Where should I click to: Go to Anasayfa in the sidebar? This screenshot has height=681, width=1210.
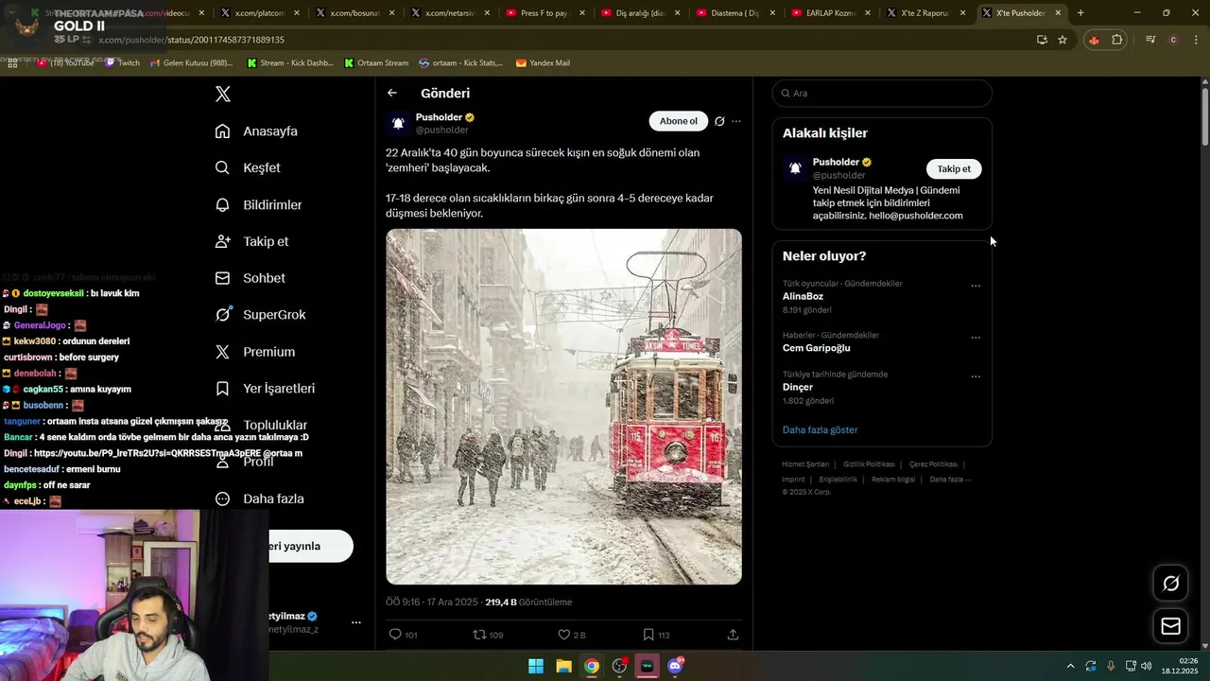pos(256,131)
